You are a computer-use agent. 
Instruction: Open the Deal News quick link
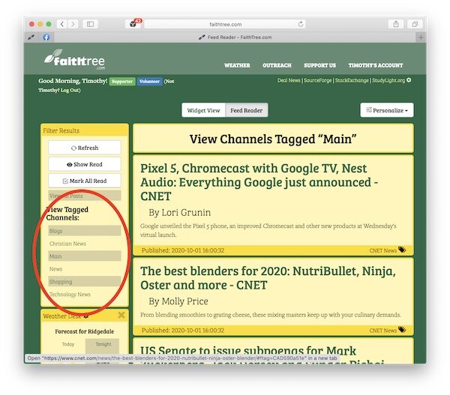tap(289, 80)
